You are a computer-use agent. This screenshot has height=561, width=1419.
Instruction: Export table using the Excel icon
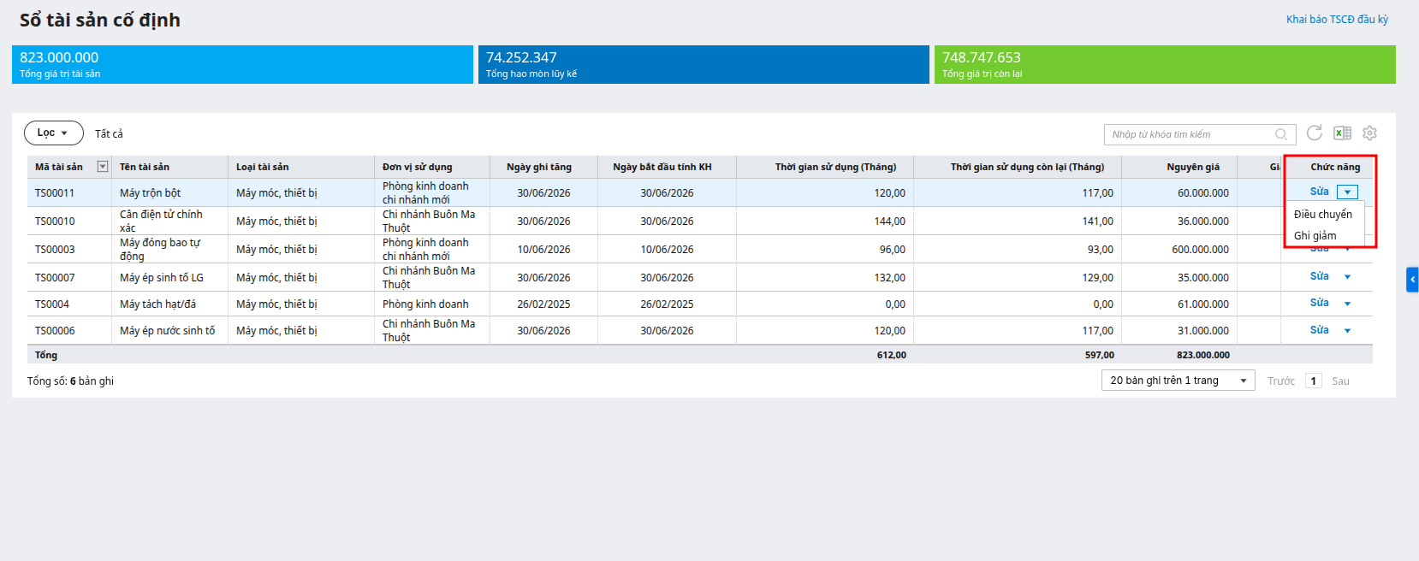(1342, 133)
